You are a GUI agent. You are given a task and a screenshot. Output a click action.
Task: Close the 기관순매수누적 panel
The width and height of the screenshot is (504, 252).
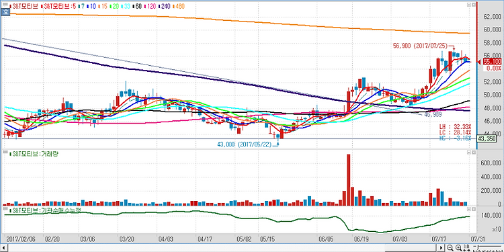point(474,209)
